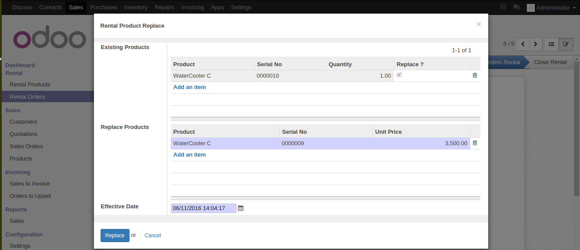Click the Effective Date input field
The width and height of the screenshot is (580, 250).
pyautogui.click(x=203, y=208)
